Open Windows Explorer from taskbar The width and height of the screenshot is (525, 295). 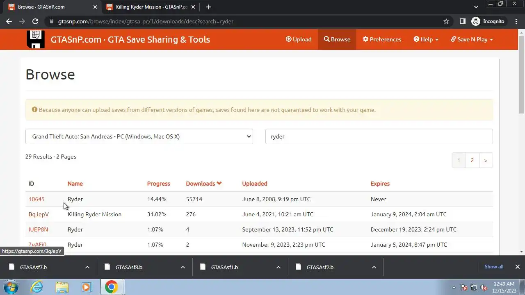click(62, 287)
